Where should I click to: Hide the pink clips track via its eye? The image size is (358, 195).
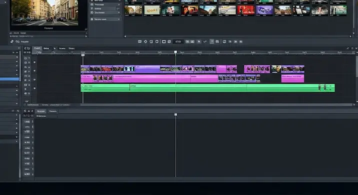pos(34,79)
